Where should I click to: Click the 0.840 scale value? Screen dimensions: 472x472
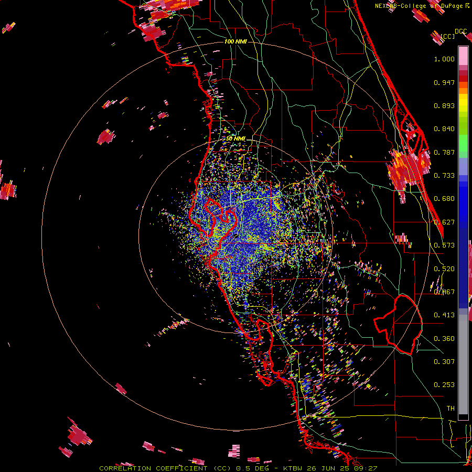click(444, 129)
